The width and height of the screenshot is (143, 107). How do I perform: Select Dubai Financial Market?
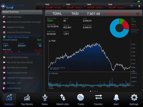[22, 73]
